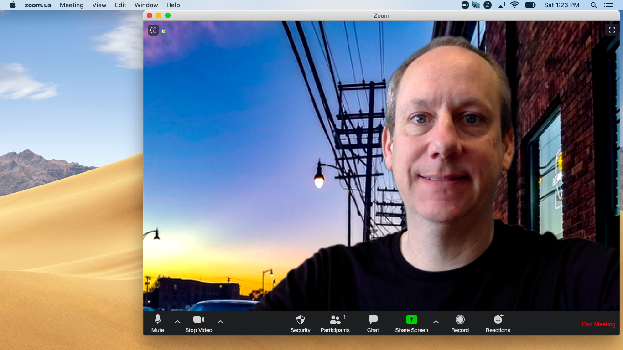Open the Reactions picker
The image size is (623, 350).
click(x=497, y=324)
